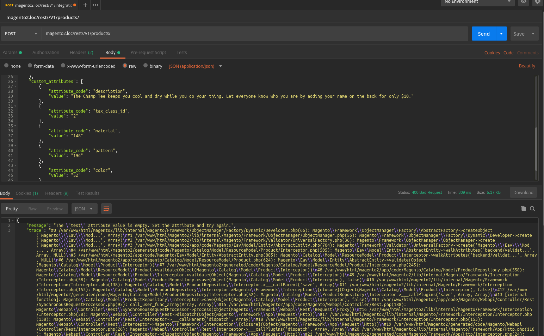
Task: Open the Tests tab
Action: [182, 52]
